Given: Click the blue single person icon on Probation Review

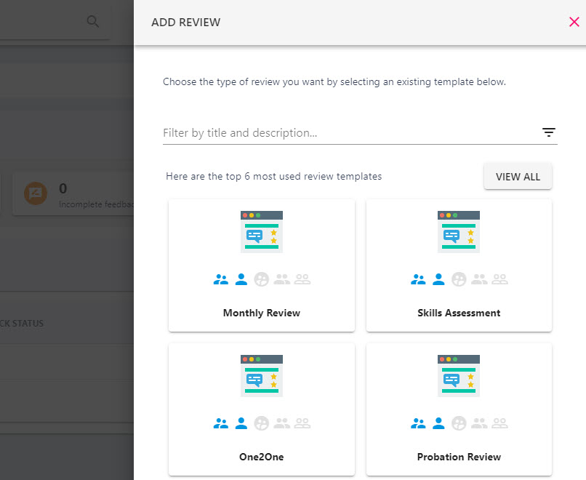Looking at the screenshot, I should [438, 423].
